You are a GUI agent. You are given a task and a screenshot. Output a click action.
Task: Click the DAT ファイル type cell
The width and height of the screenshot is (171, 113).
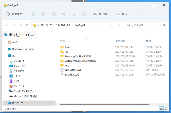coord(152,70)
